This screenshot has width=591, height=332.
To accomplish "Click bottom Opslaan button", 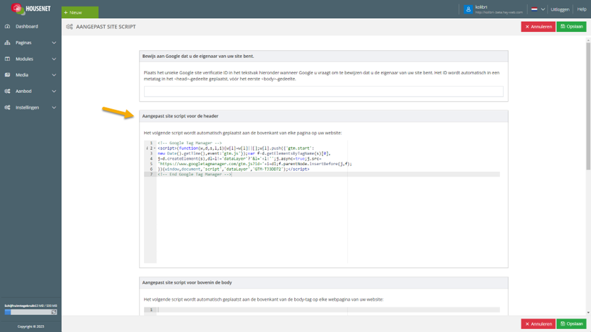I will [572, 324].
